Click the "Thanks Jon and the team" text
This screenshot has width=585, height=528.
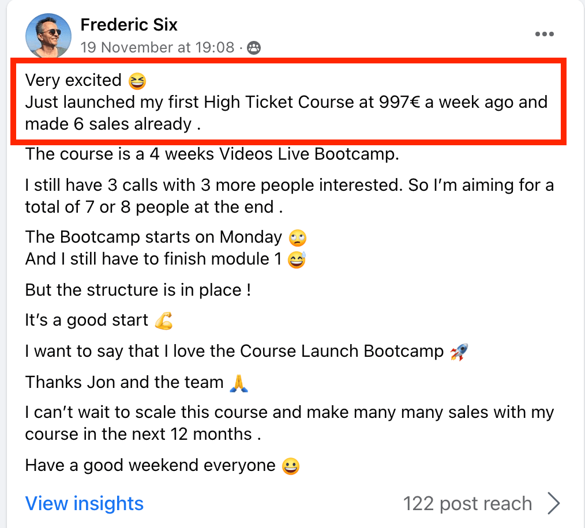pos(124,382)
